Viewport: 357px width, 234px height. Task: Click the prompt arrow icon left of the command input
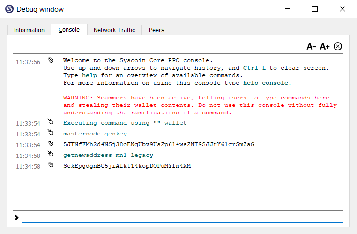pyautogui.click(x=16, y=218)
